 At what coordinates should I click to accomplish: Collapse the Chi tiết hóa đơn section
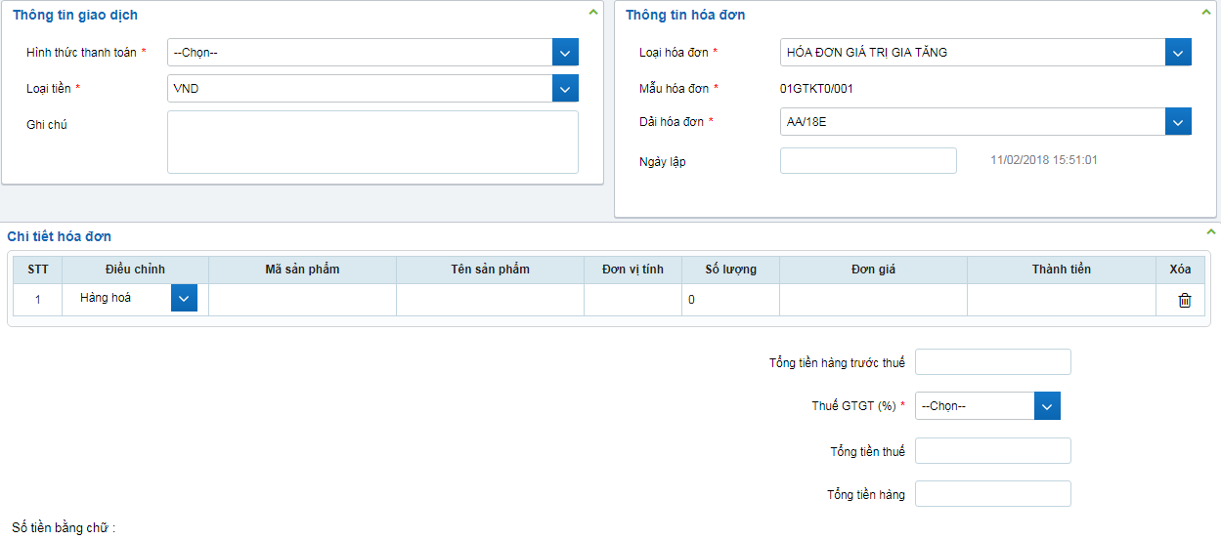tap(1210, 232)
